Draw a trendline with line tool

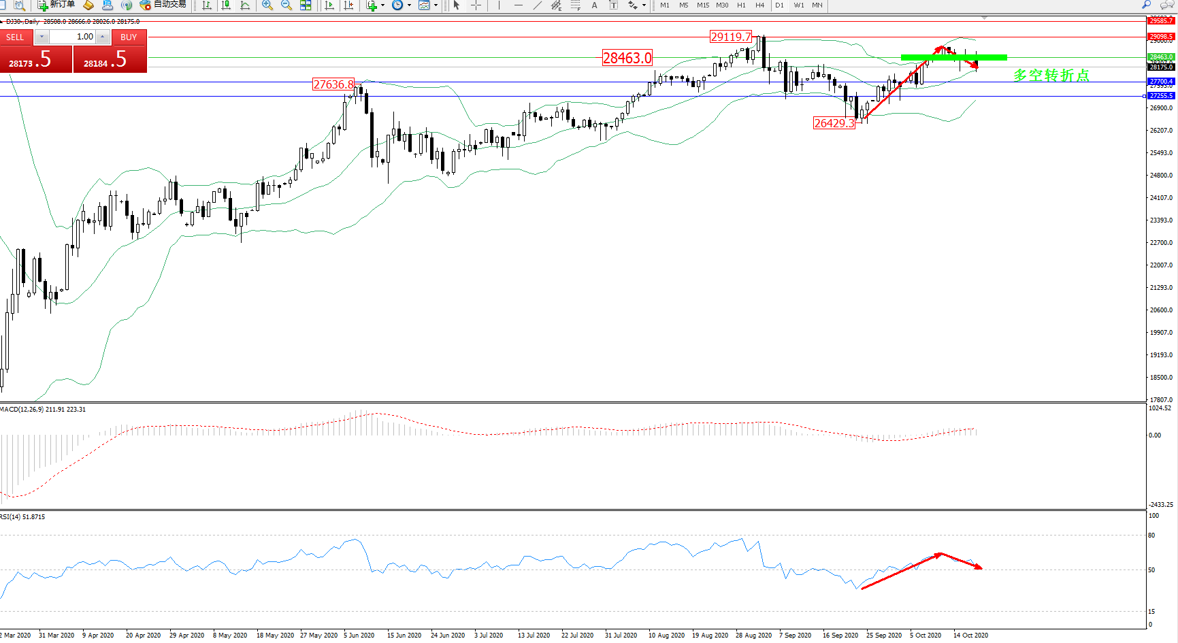(x=538, y=5)
